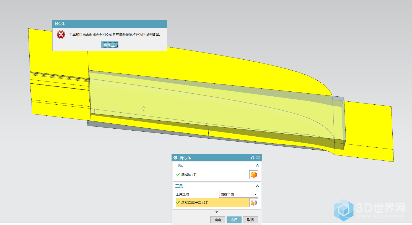Select the 选择面或平面 (23) row
The height and width of the screenshot is (225, 412).
[212, 203]
